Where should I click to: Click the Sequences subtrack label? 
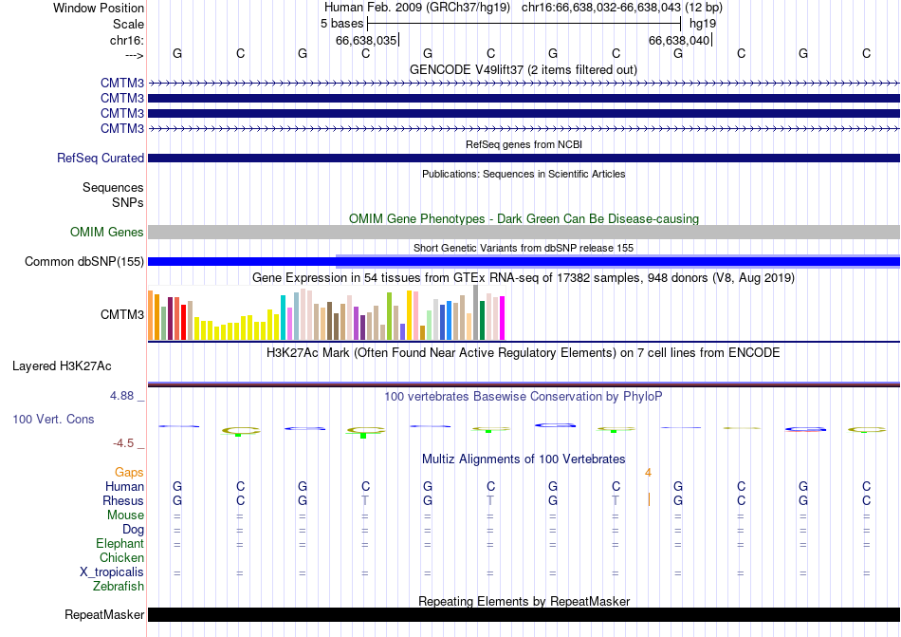(x=113, y=187)
